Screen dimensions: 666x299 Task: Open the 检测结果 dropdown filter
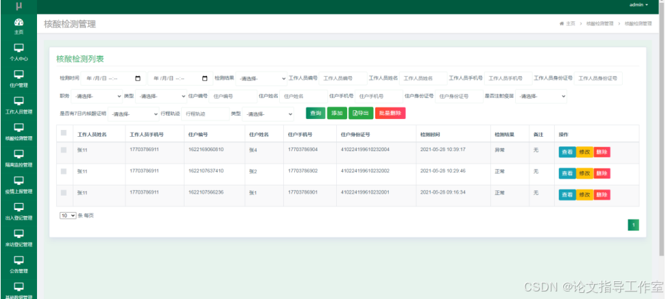pos(261,79)
